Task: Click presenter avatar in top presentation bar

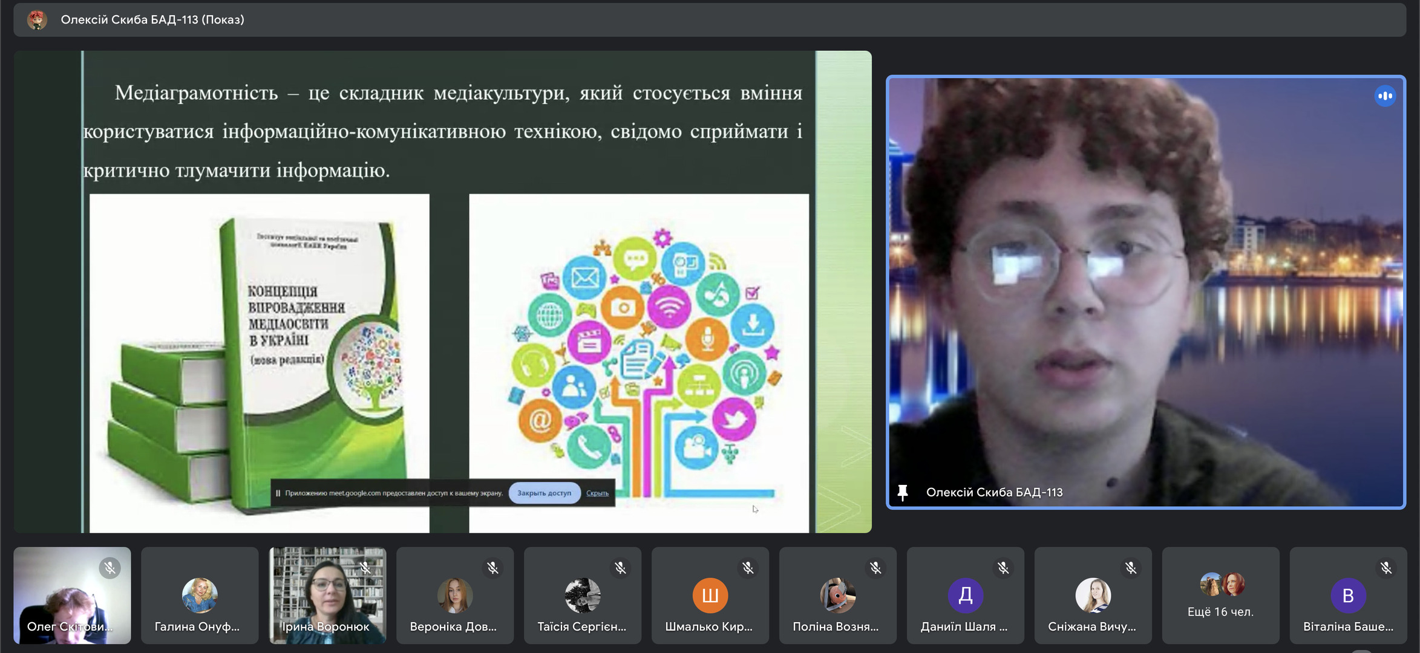Action: pos(38,20)
